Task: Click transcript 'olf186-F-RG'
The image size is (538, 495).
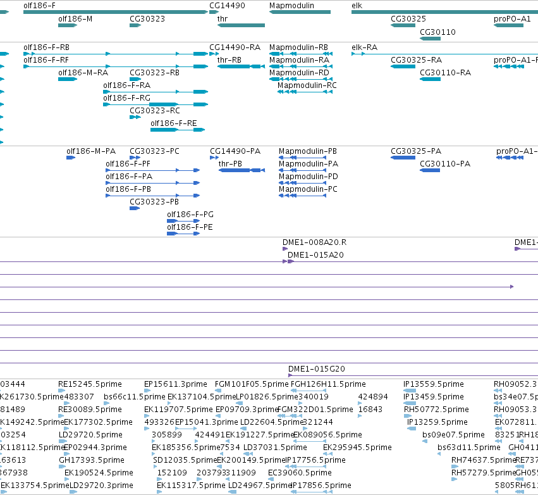Action: (126, 98)
